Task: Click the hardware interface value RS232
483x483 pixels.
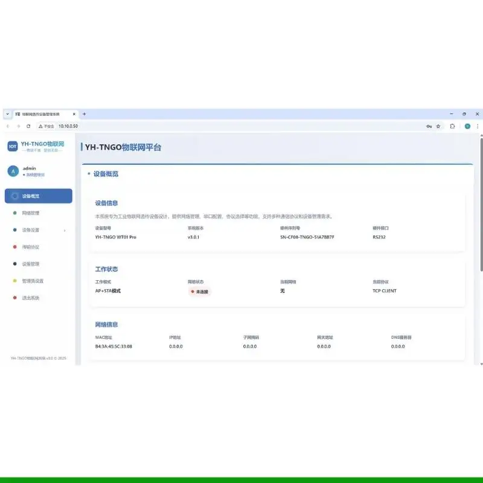Action: (x=379, y=237)
